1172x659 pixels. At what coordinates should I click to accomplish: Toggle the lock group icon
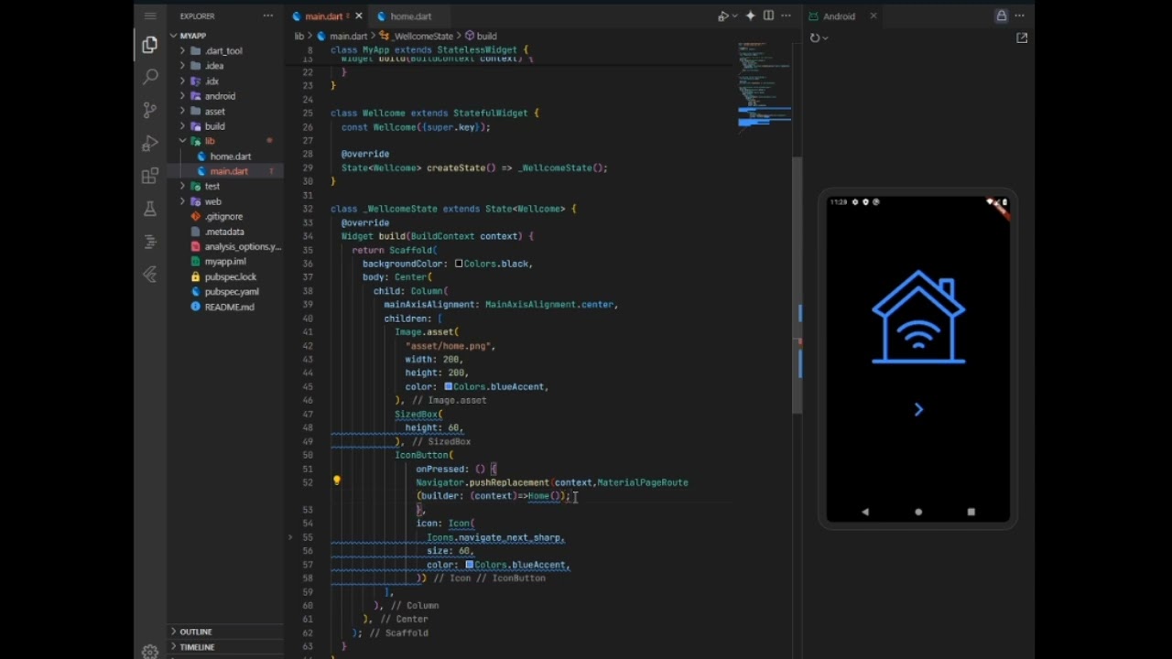pos(1002,16)
